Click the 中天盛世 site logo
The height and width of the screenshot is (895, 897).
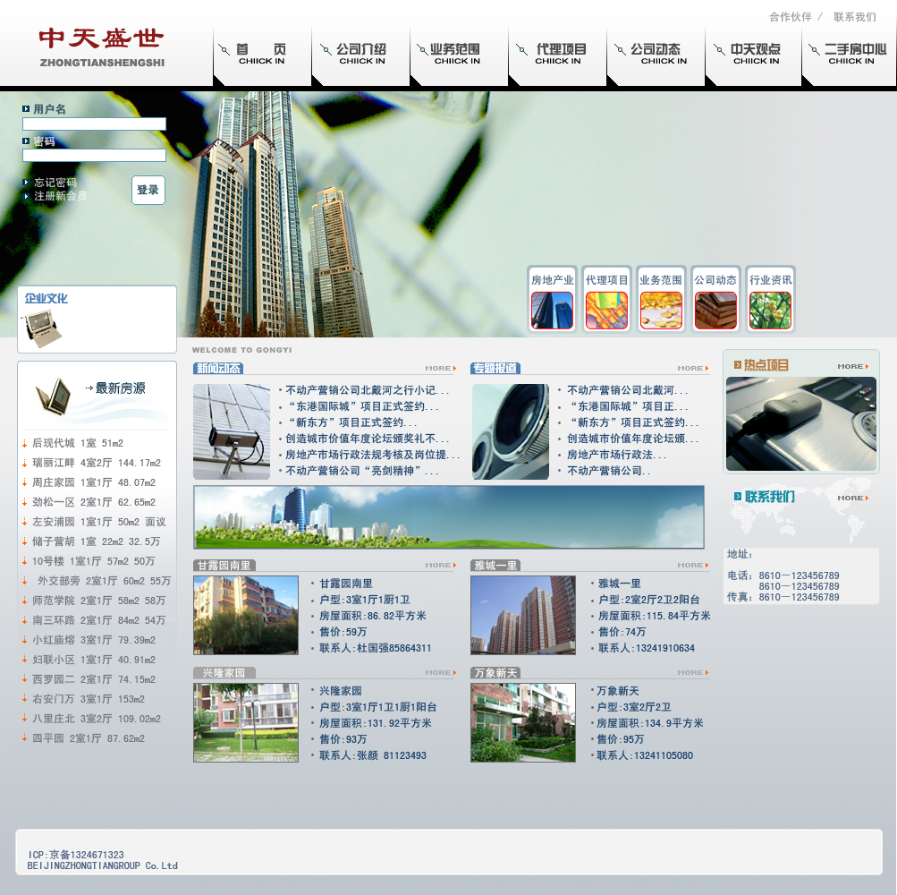102,47
